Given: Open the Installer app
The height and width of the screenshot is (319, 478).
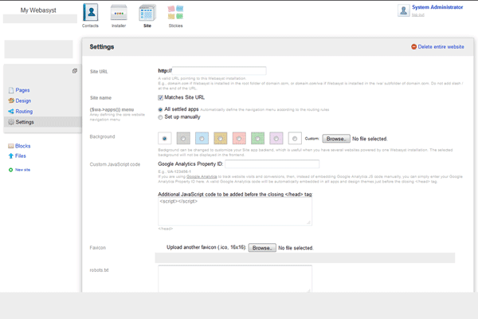Looking at the screenshot, I should coord(118,14).
